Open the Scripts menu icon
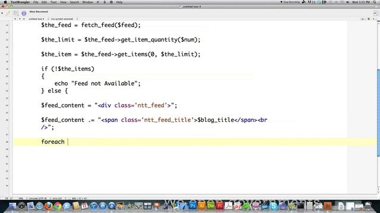The image size is (380, 213). (104, 2)
